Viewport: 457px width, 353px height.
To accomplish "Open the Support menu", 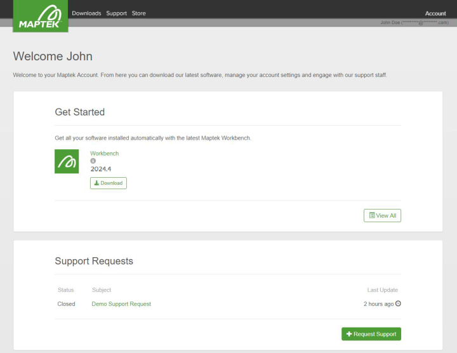I will tap(116, 13).
